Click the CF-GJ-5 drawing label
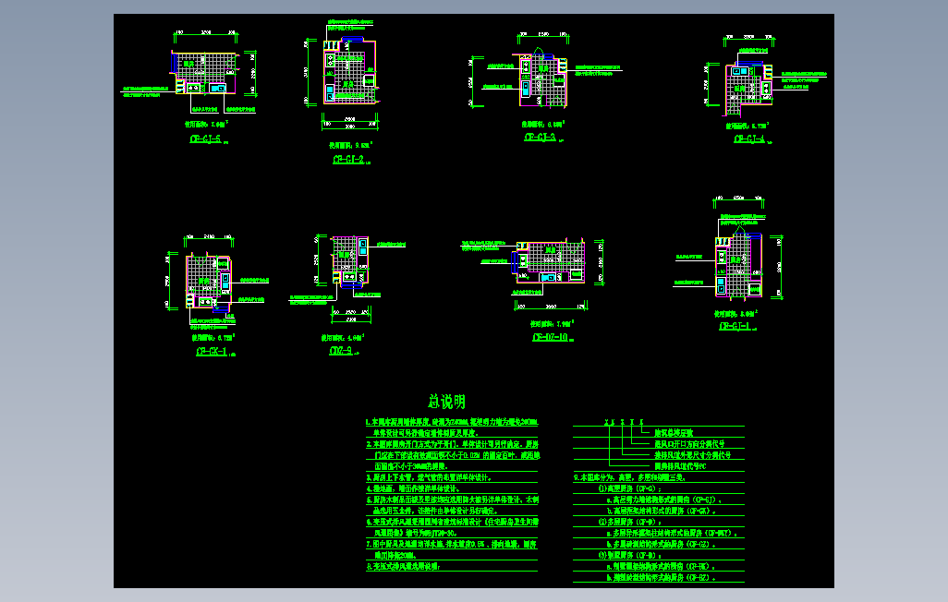The height and width of the screenshot is (602, 948). [205, 139]
